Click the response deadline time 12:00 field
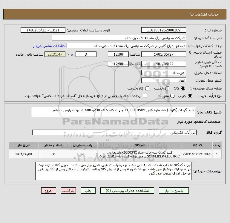This screenshot has width=230, height=223. click(118, 54)
